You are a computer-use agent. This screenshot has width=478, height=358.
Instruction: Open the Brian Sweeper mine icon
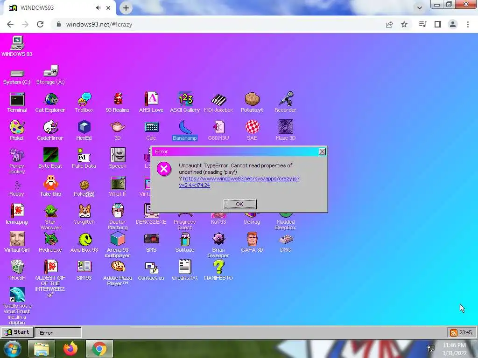(x=218, y=239)
